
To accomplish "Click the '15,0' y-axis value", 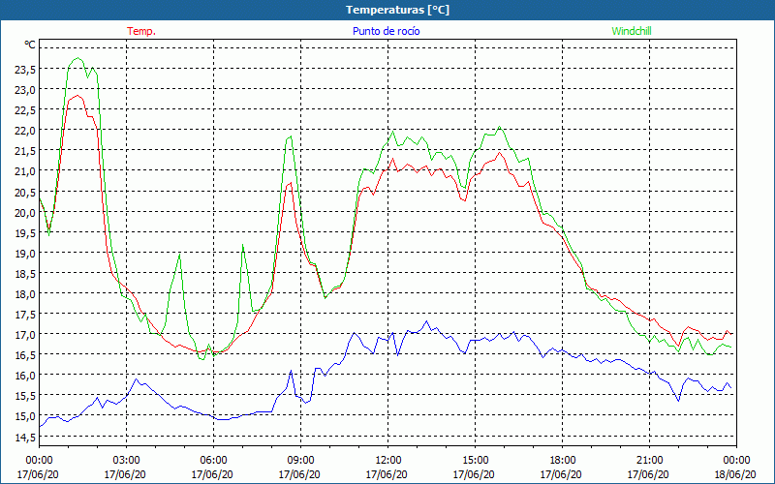I will (x=25, y=417).
